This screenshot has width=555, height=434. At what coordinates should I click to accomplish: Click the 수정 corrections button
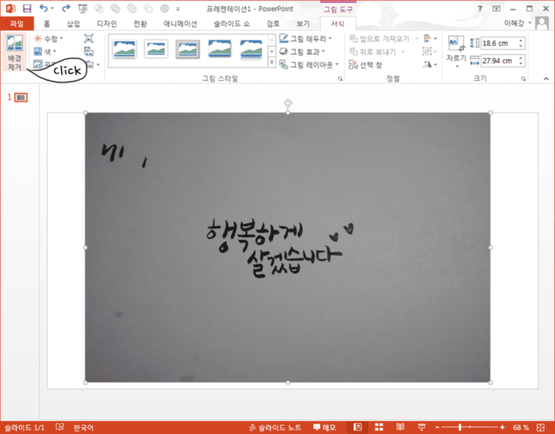[x=48, y=38]
